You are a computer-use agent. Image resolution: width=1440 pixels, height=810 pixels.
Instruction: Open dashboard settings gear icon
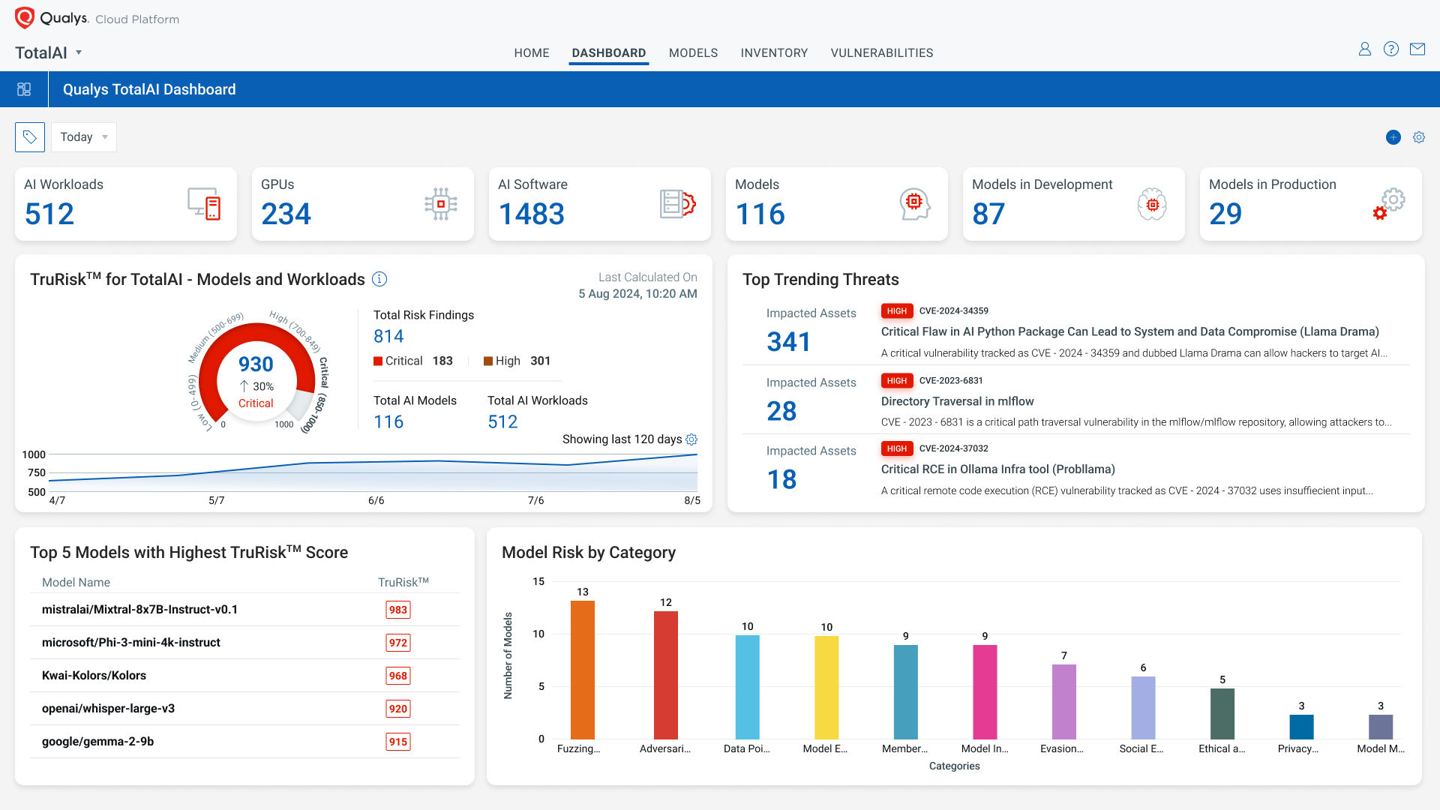click(x=1419, y=137)
